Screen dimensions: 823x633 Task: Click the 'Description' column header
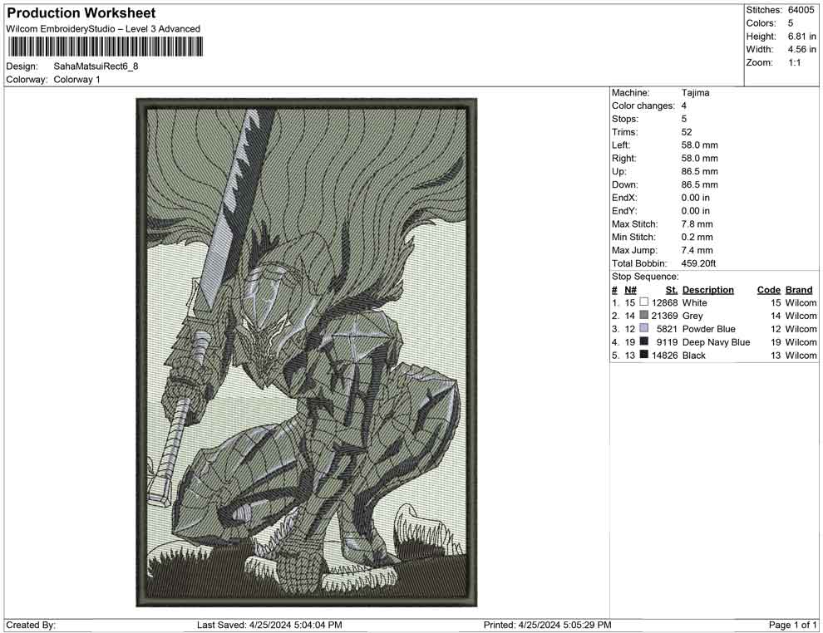coord(708,290)
